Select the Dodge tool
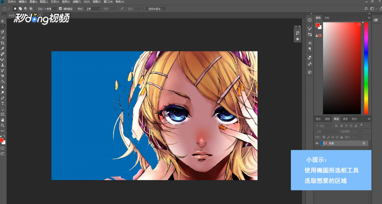The image size is (382, 204). pos(2,93)
